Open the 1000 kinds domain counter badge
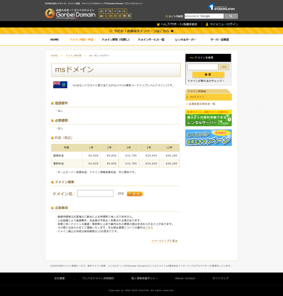This screenshot has width=283, height=296. pyautogui.click(x=115, y=13)
